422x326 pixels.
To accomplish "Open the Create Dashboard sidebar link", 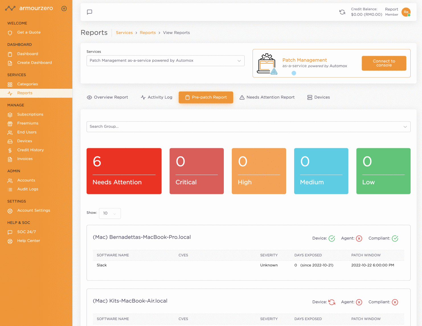I will [x=34, y=63].
